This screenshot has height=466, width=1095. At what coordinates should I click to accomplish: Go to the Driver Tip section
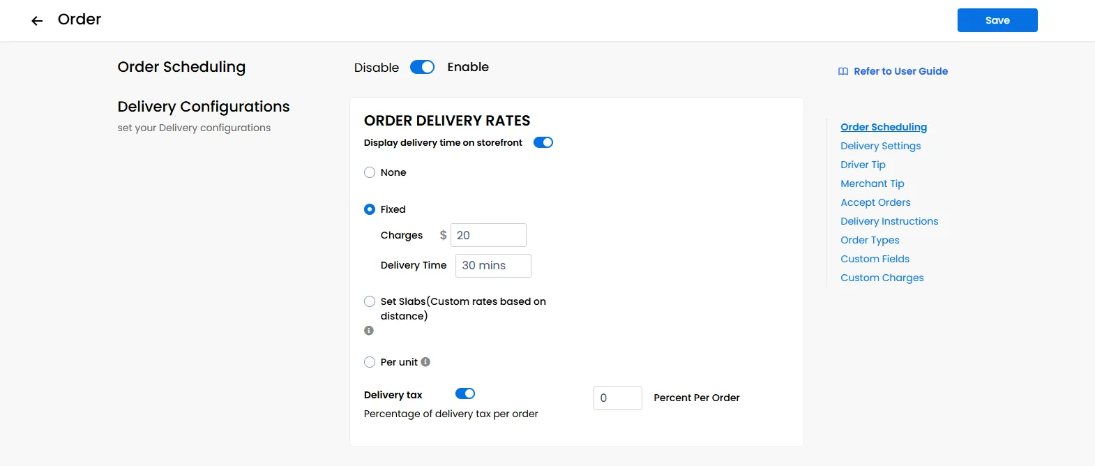(x=863, y=165)
